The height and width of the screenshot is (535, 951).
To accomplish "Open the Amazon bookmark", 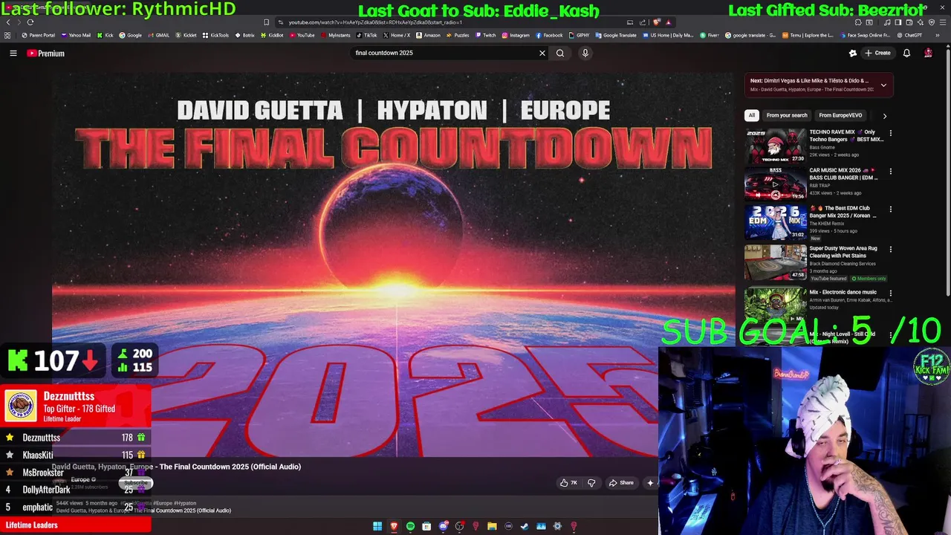I will point(428,35).
